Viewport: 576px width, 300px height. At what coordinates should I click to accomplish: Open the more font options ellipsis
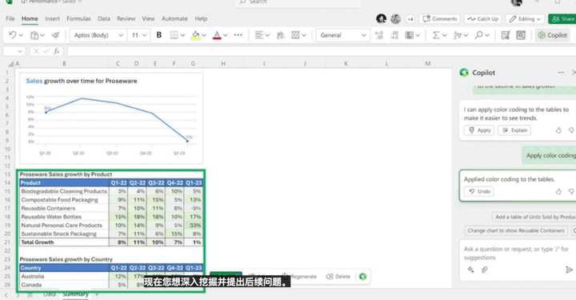[x=238, y=35]
